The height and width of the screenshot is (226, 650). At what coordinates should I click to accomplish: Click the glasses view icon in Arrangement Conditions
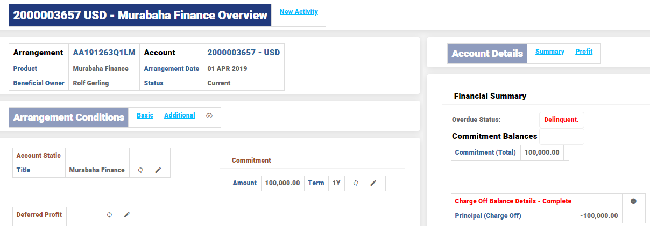click(x=209, y=115)
